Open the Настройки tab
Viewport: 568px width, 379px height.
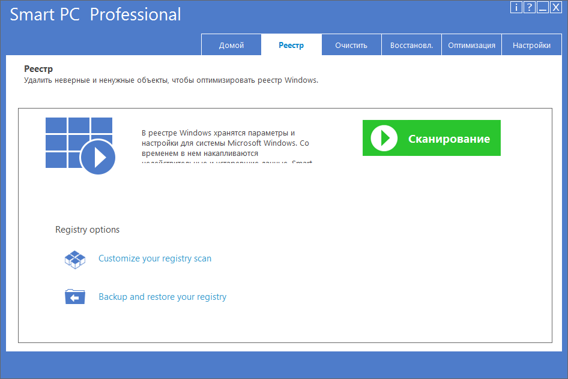[532, 45]
